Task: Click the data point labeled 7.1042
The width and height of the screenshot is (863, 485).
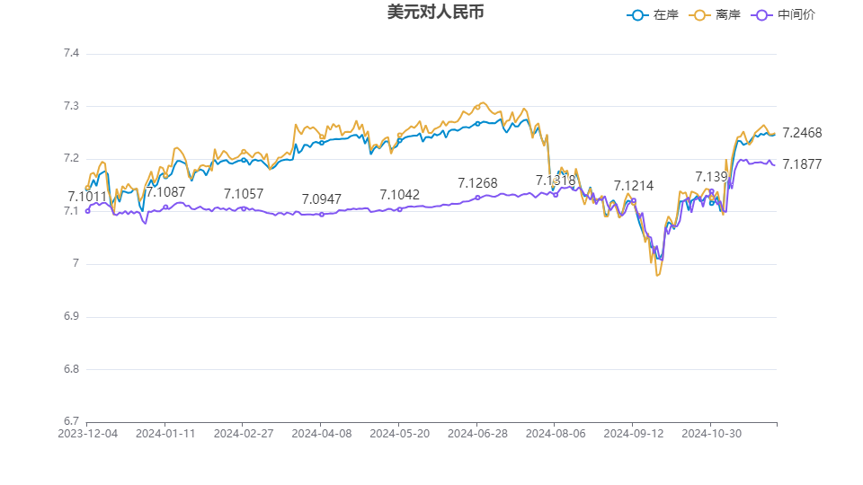Action: pyautogui.click(x=400, y=209)
